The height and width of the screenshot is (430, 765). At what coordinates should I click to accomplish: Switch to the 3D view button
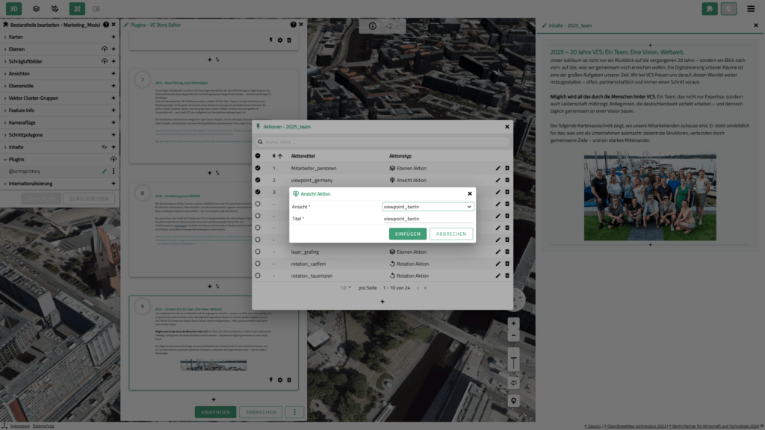point(13,8)
